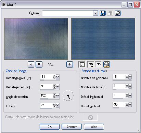Expand the Nombre de colonnes dropdown arrow
The width and height of the screenshot is (141, 133).
(x=130, y=77)
